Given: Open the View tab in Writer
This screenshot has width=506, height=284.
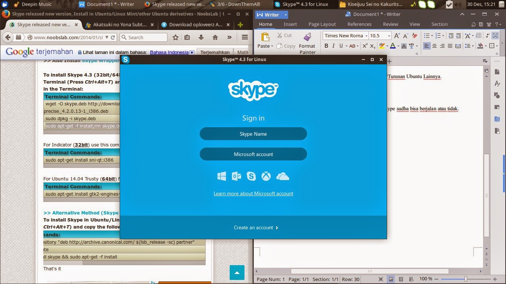Looking at the screenshot, I should 415,24.
